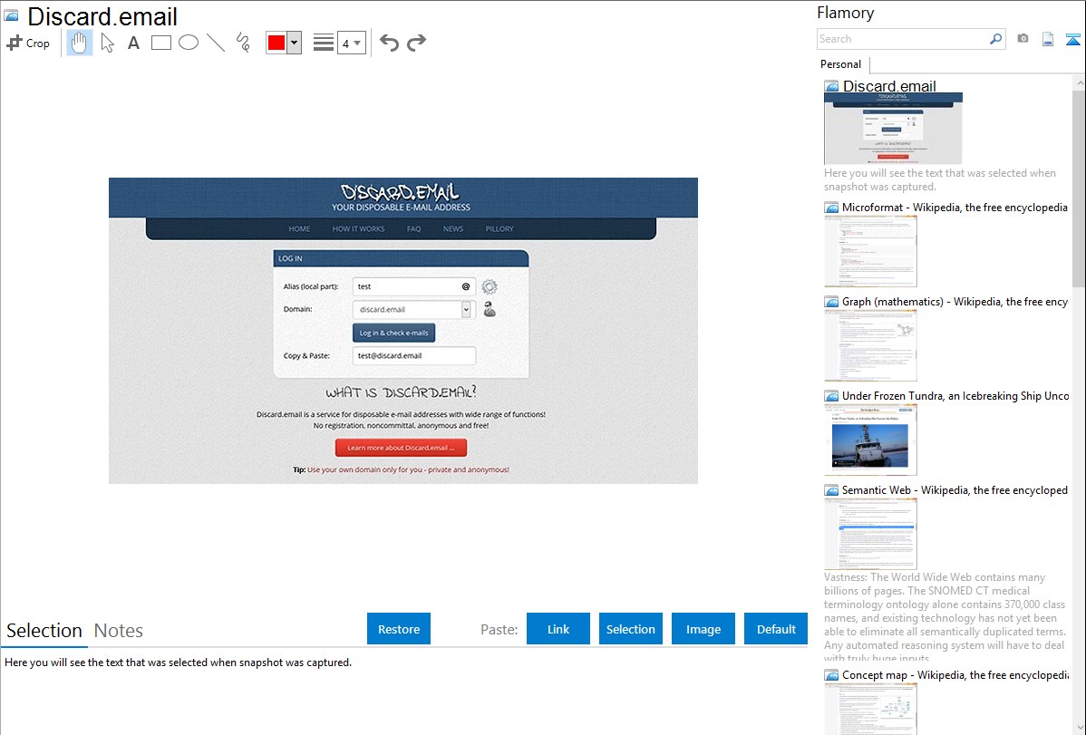Click the document page icon in Flamory header

pyautogui.click(x=1048, y=39)
